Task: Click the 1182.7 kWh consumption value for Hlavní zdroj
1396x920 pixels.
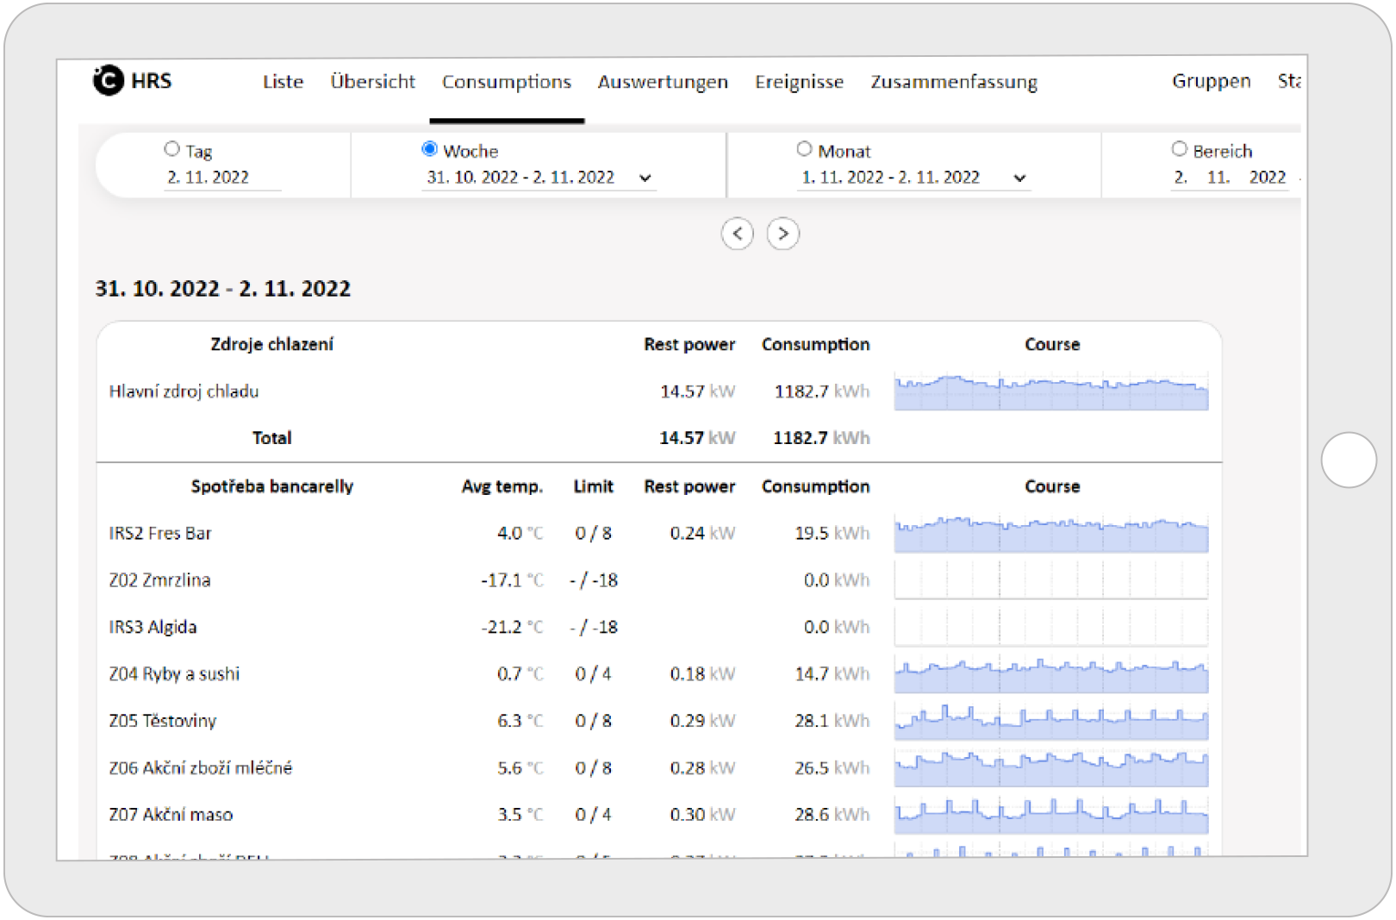Action: click(822, 391)
